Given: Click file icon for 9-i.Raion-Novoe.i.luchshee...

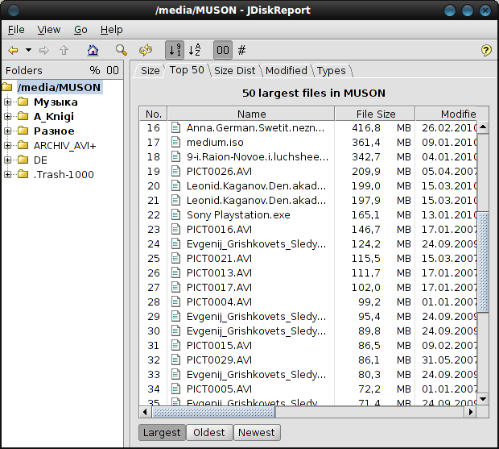Looking at the screenshot, I should tap(175, 156).
